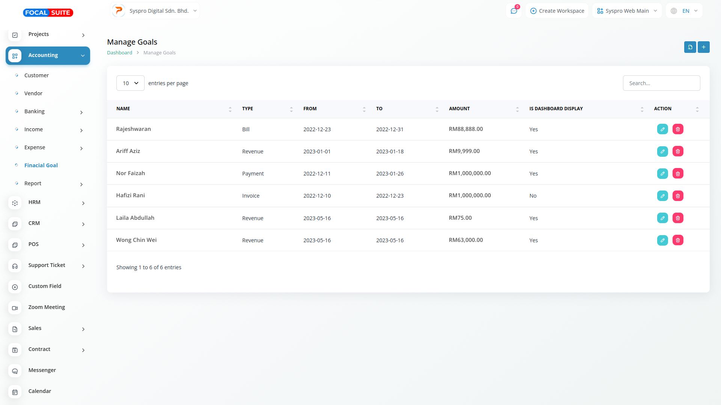Click the Zoom Meeting camera icon
Screen dimensions: 721x405
(15, 308)
